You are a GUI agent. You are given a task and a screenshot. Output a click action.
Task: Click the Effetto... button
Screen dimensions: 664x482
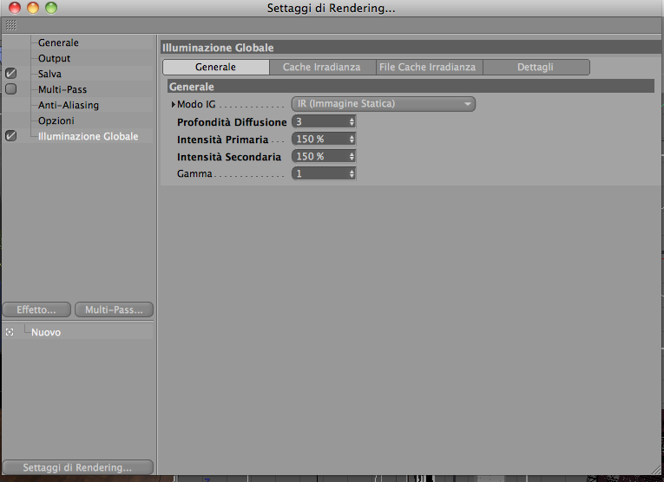[x=36, y=309]
